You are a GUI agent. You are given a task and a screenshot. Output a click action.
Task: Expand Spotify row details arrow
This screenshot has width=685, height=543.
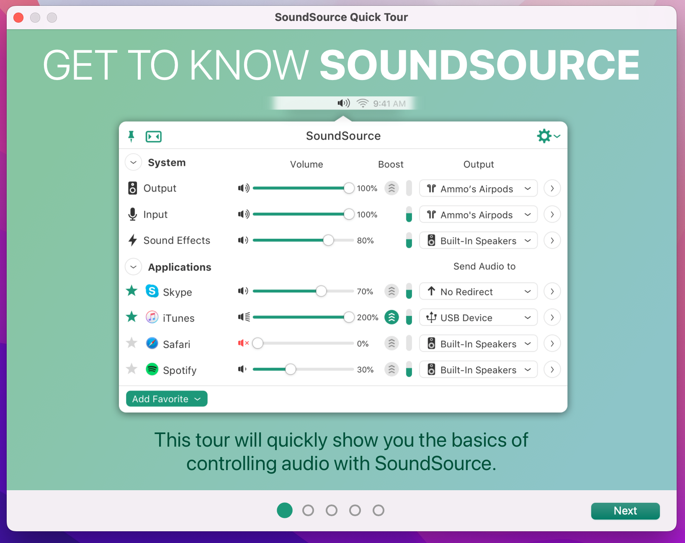[552, 369]
